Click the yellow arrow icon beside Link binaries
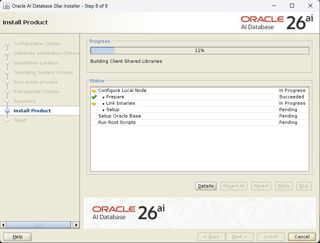The width and height of the screenshot is (320, 243). tap(94, 104)
